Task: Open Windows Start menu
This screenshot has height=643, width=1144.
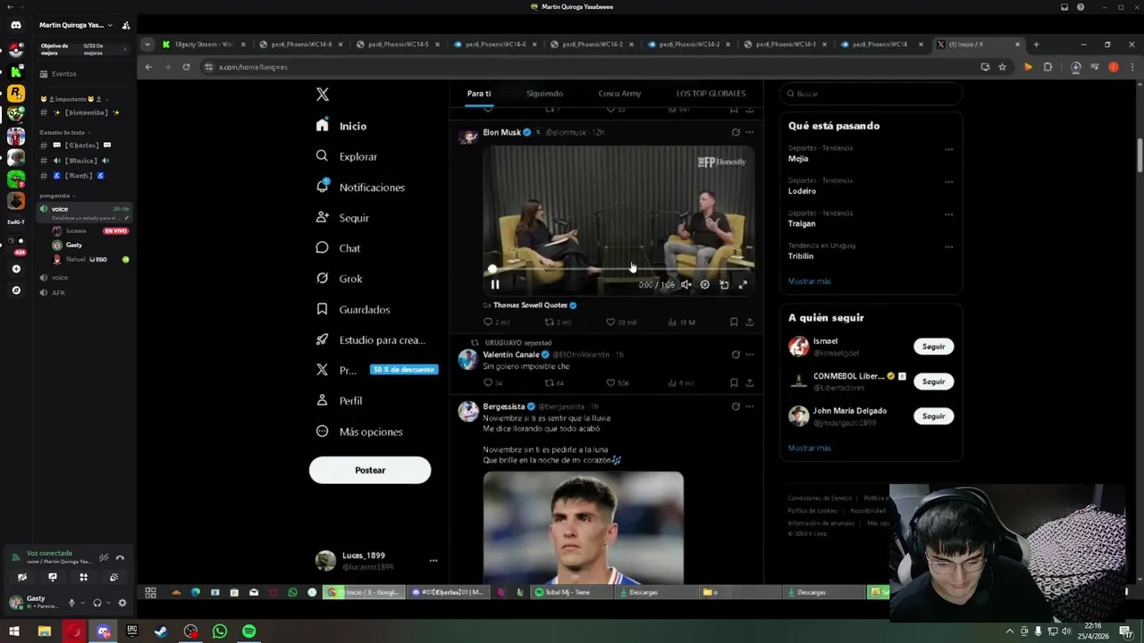Action: pyautogui.click(x=14, y=631)
